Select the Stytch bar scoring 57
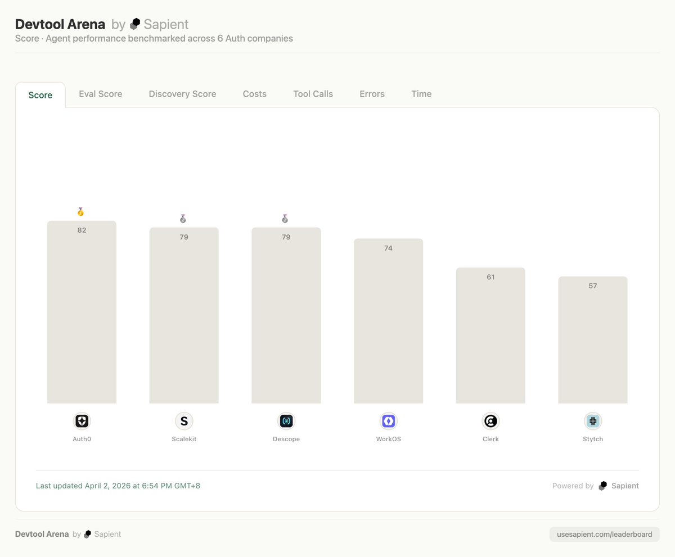 593,340
